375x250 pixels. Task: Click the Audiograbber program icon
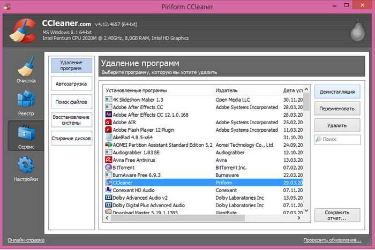pos(109,152)
